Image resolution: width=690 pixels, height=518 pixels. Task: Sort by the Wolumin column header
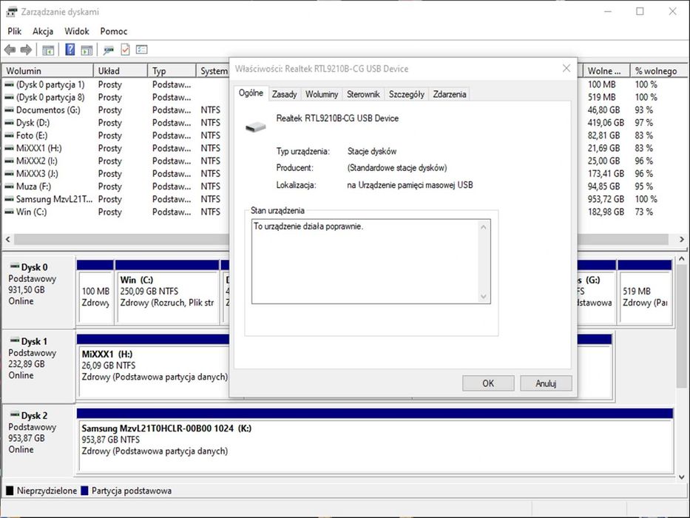47,71
